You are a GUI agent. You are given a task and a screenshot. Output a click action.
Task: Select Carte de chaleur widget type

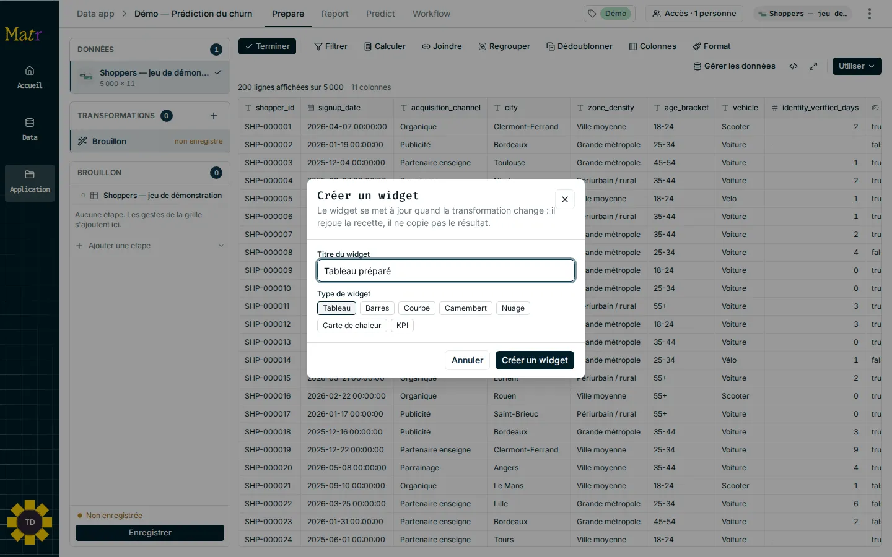(x=352, y=326)
